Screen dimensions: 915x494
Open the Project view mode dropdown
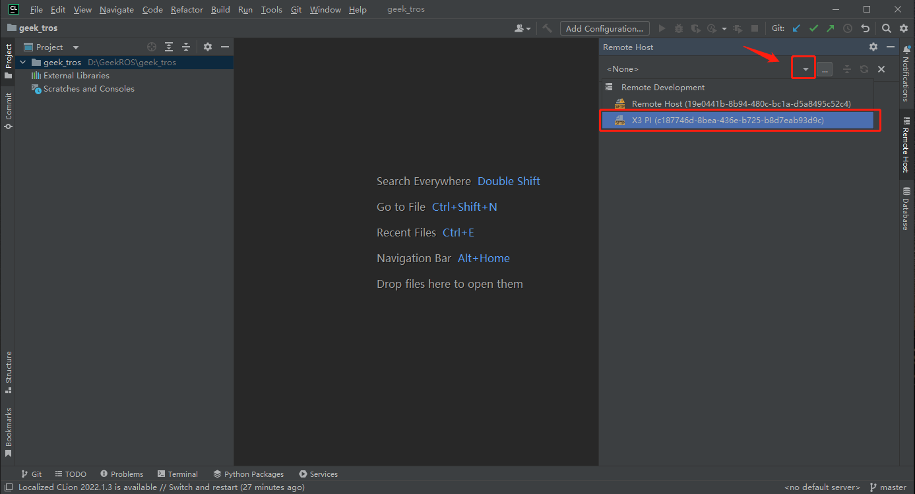(x=75, y=47)
